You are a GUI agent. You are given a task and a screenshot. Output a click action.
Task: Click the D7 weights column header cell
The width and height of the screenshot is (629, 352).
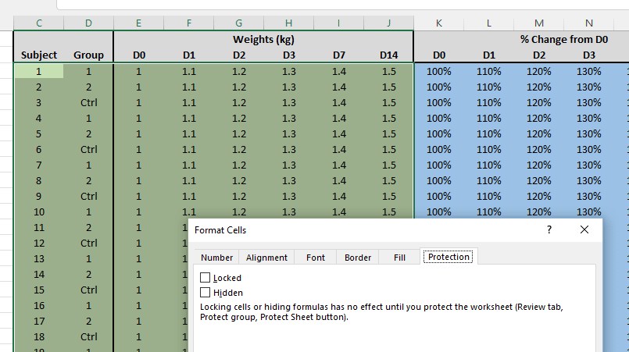(339, 55)
